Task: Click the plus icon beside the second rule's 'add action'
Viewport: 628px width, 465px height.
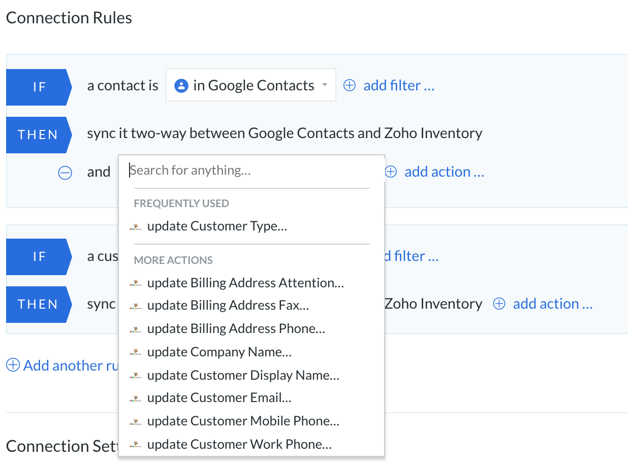Action: point(499,304)
